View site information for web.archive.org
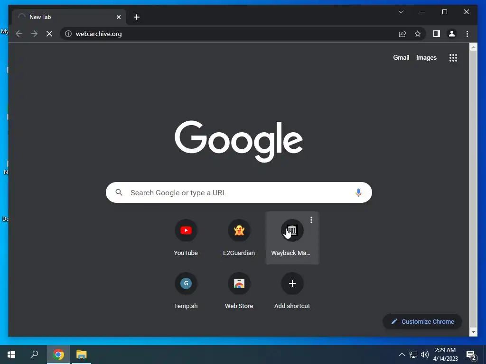 pyautogui.click(x=68, y=34)
